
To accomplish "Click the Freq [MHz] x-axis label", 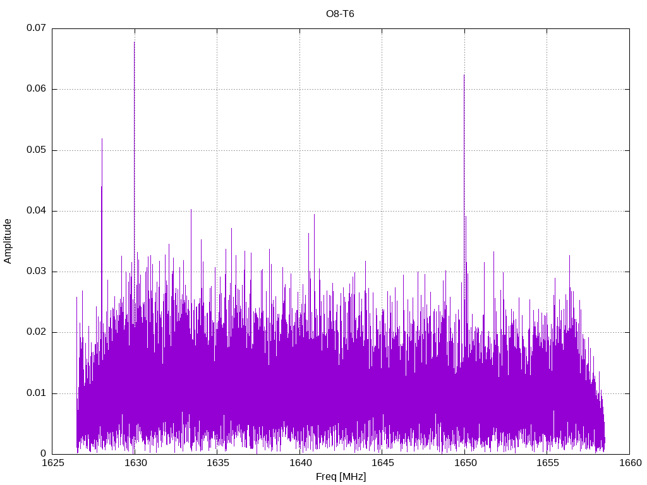I will click(341, 477).
